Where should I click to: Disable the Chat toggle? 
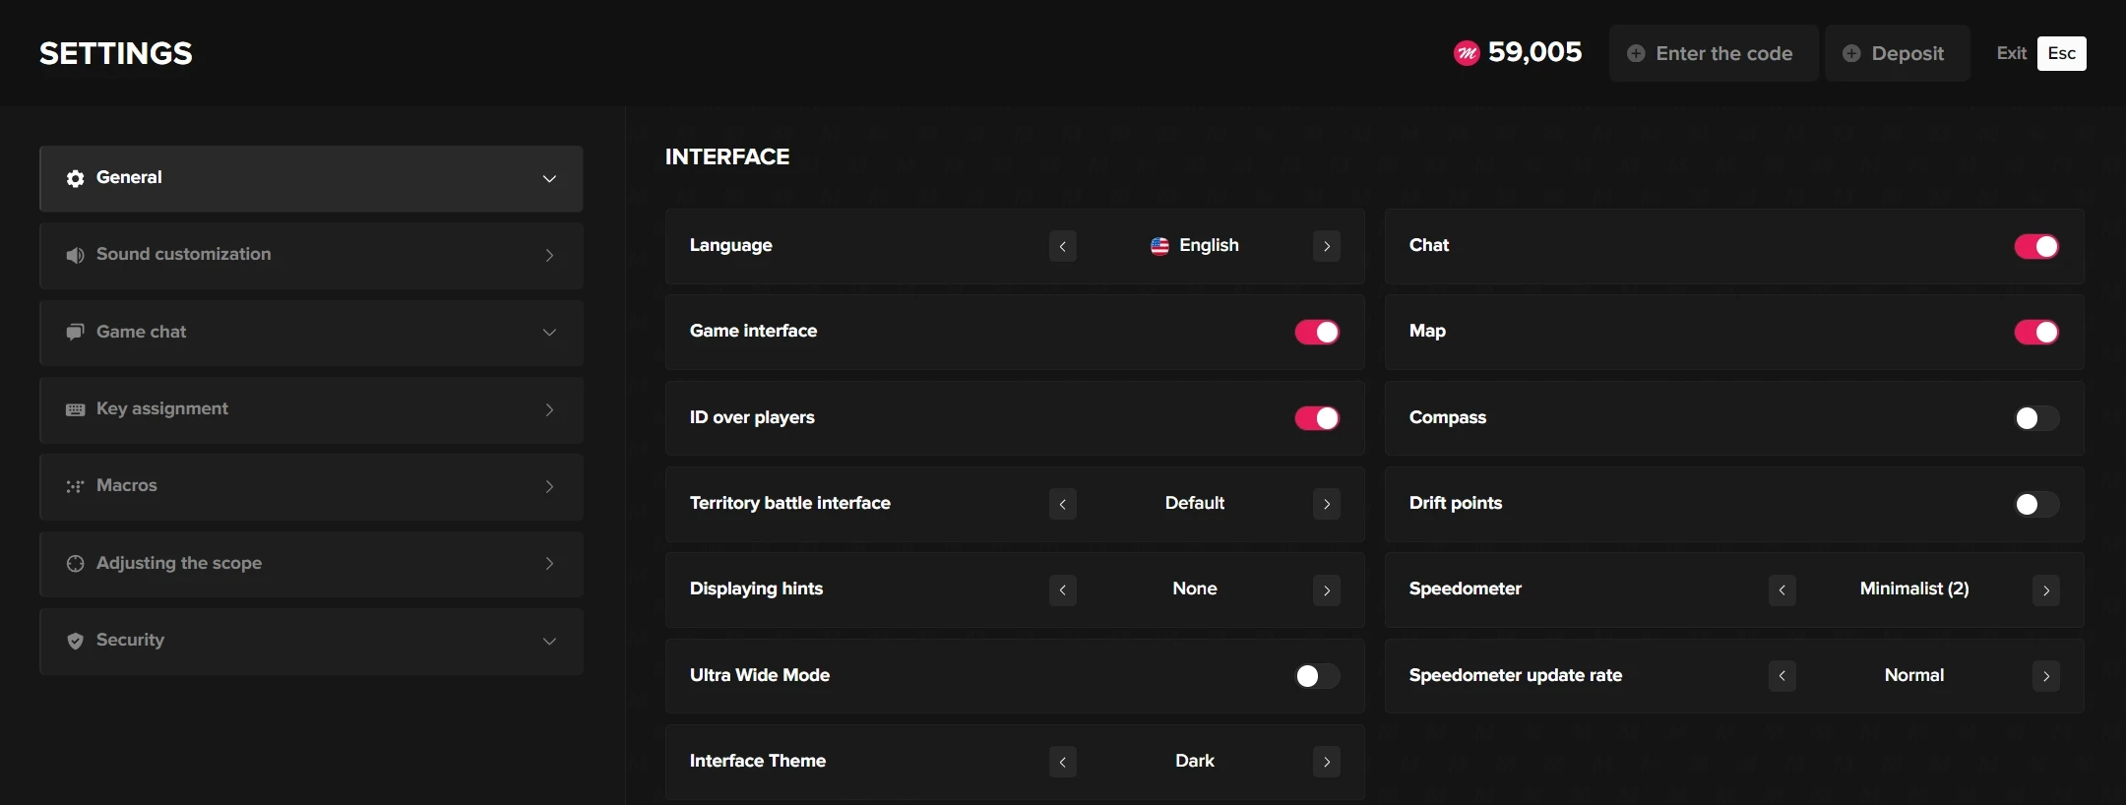click(x=2035, y=246)
